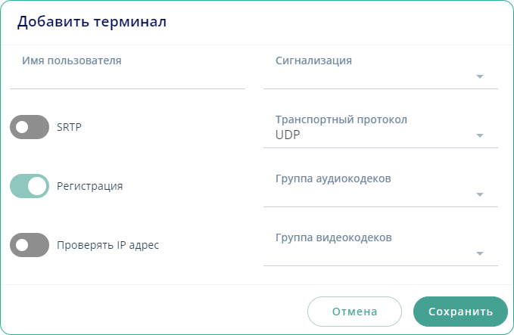Screen dimensions: 514x335
Task: Open the Сигнализация dropdown field
Action: [x=371, y=76]
